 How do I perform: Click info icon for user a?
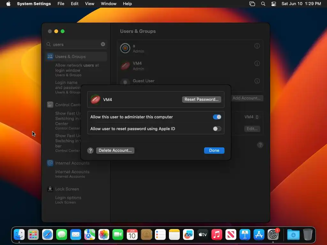click(257, 46)
